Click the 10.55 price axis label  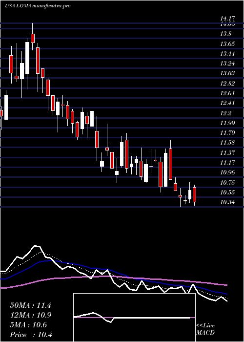pyautogui.click(x=227, y=192)
